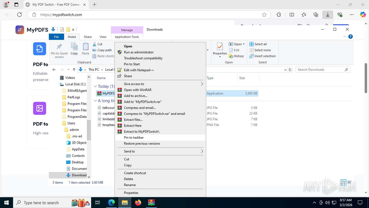Image resolution: width=369 pixels, height=208 pixels.
Task: Click the ribbon Cut scissors icon
Action: click(94, 44)
